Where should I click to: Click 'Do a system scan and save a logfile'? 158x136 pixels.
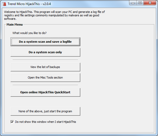tap(45, 42)
